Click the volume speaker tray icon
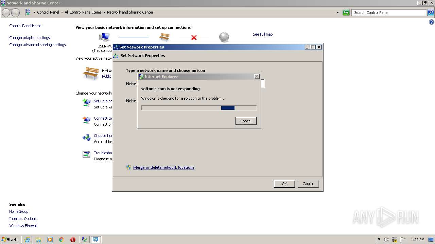The width and height of the screenshot is (435, 244). (x=386, y=240)
